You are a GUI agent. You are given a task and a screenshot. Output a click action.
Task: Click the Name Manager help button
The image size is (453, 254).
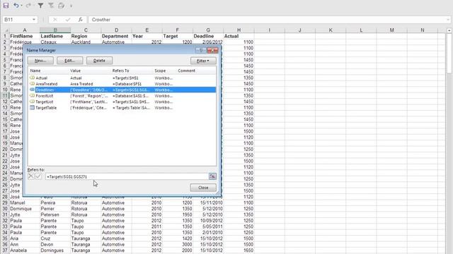tap(201, 50)
